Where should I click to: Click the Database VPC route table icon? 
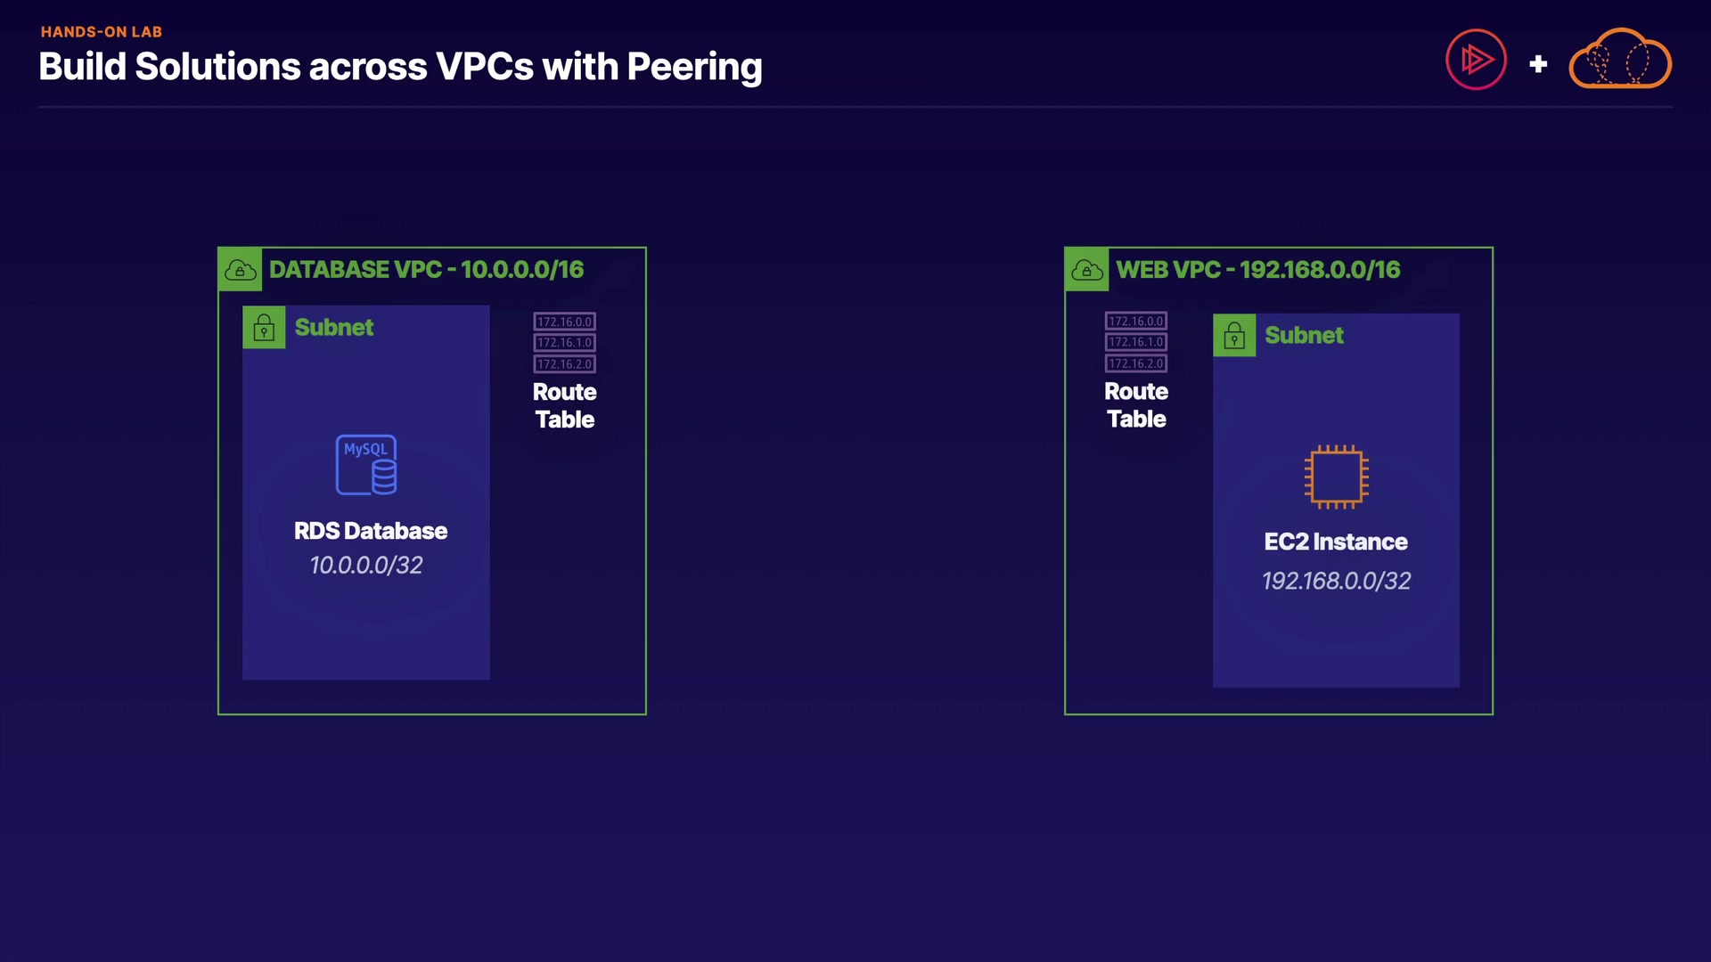pos(564,343)
